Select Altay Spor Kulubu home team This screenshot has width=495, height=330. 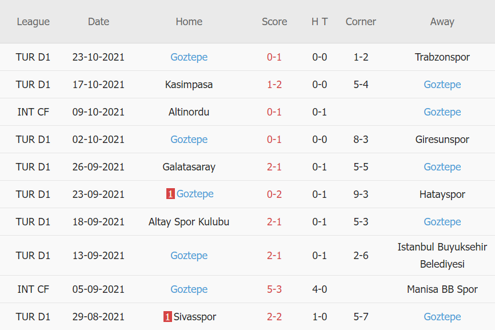click(x=189, y=222)
